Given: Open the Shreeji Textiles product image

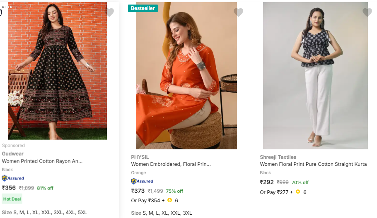Looking at the screenshot, I should [x=315, y=77].
